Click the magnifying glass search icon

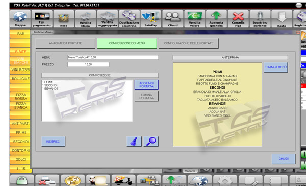[151, 142]
